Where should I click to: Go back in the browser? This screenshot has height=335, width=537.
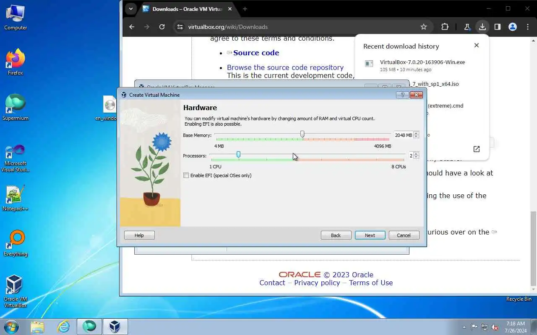tap(132, 27)
